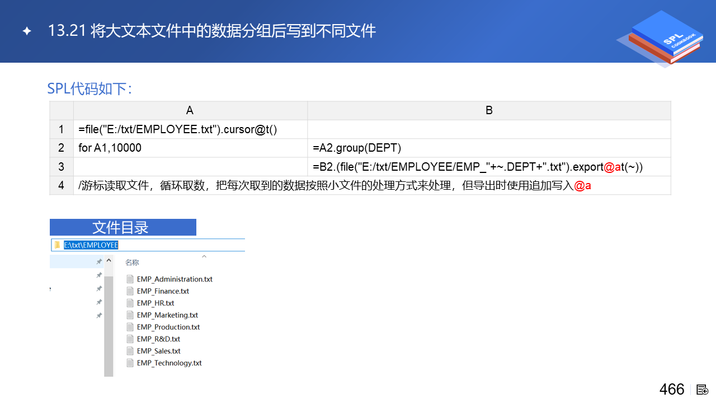Select the EMP_Production.txt file name
This screenshot has height=403, width=716.
(x=168, y=327)
